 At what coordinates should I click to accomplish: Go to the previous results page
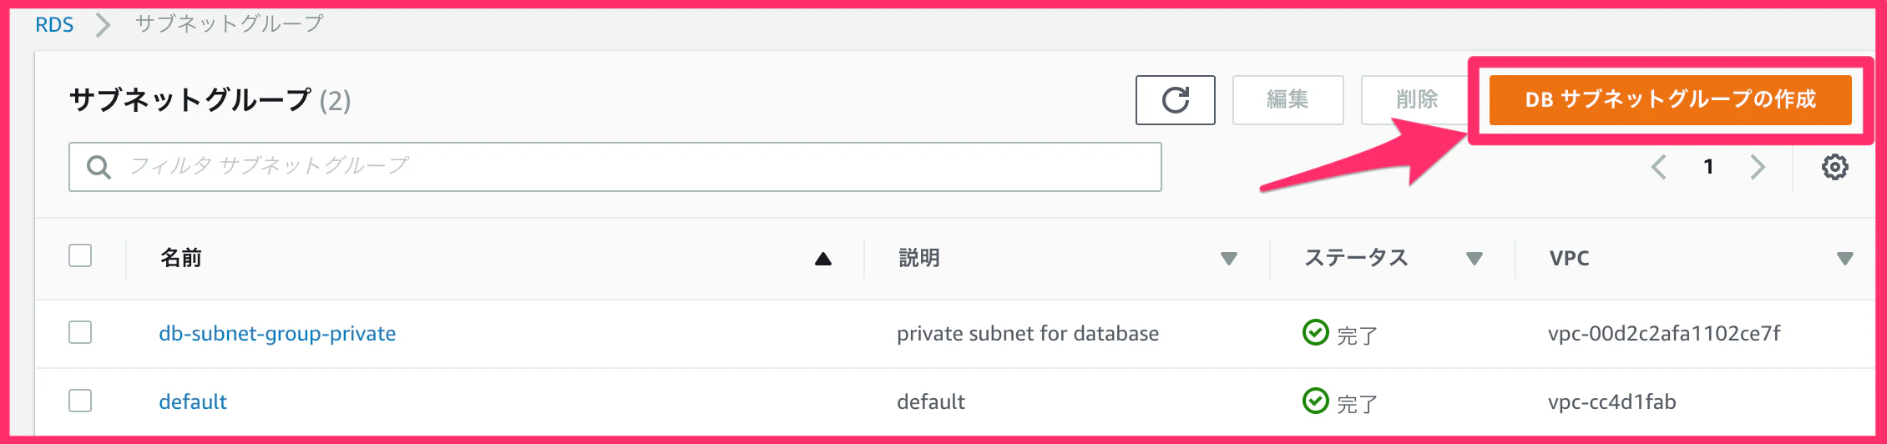[1659, 167]
